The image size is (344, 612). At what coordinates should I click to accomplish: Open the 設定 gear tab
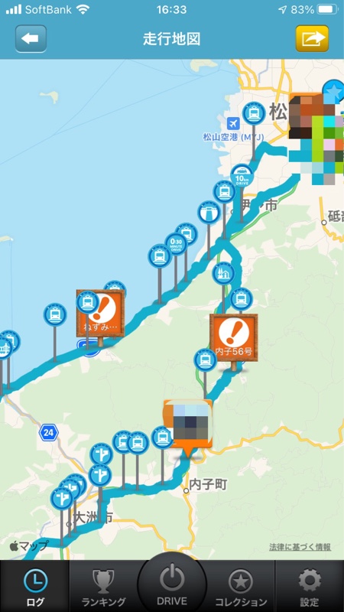(x=310, y=587)
